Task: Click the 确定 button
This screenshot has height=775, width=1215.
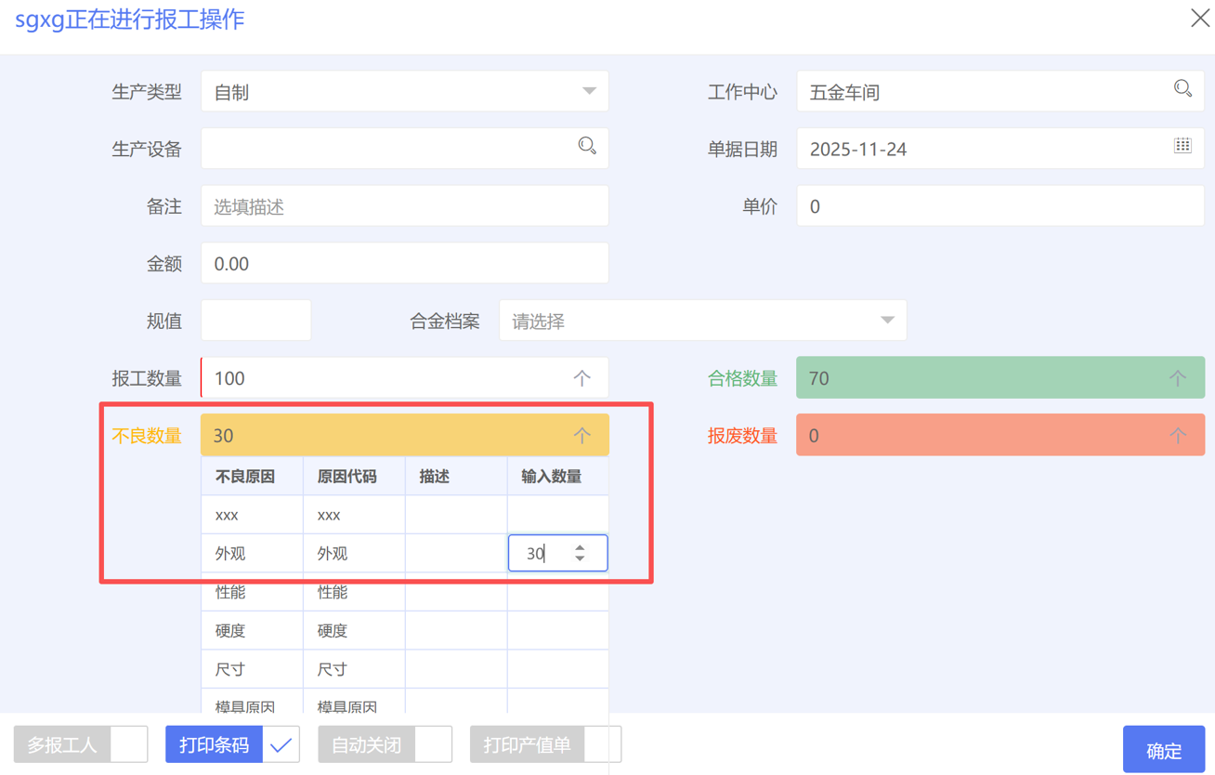Action: point(1163,749)
